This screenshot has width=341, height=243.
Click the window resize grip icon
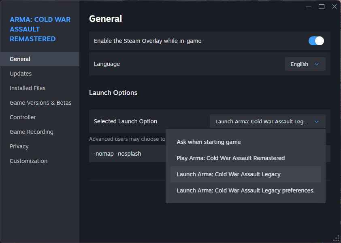[x=337, y=239]
